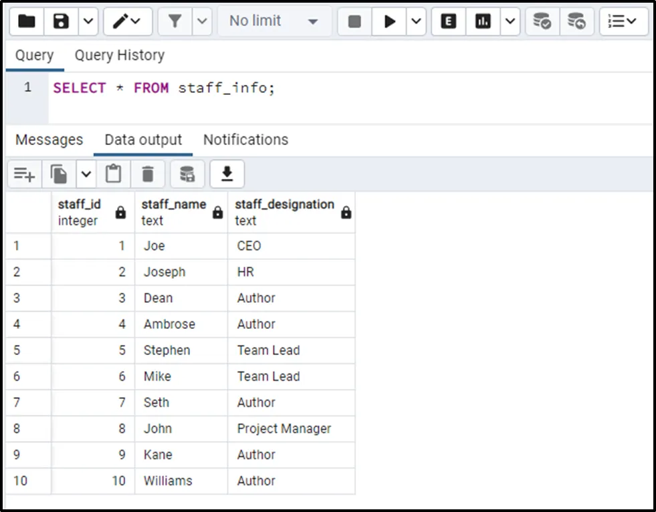Screen dimensions: 656x512
Task: Delete the selected row with the trash icon
Action: point(148,174)
